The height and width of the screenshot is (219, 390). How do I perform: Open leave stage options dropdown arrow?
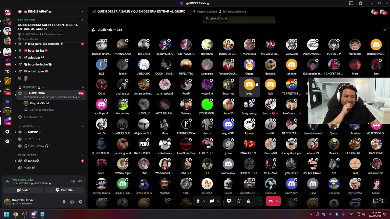click(x=277, y=201)
